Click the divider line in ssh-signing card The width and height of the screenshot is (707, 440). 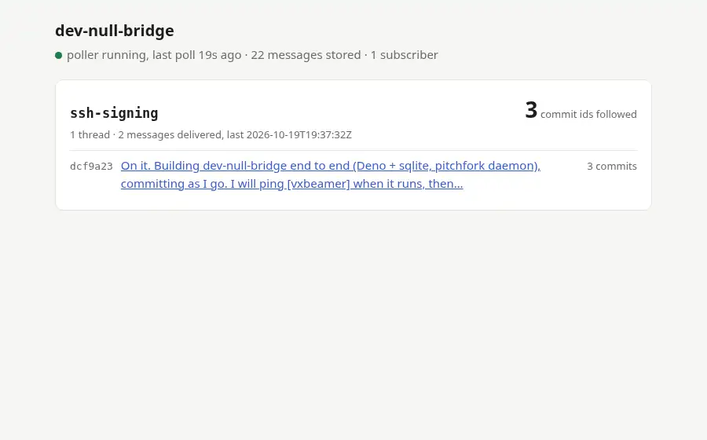click(353, 150)
